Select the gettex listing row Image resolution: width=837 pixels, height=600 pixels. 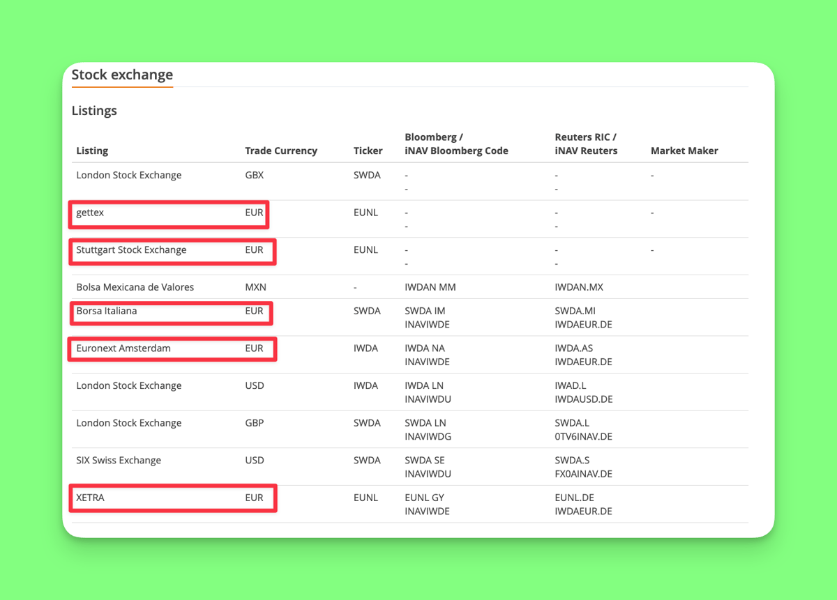coord(90,213)
